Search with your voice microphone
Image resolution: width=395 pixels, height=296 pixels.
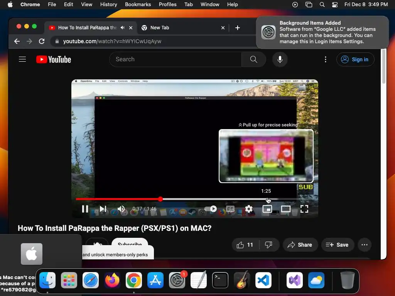click(280, 59)
